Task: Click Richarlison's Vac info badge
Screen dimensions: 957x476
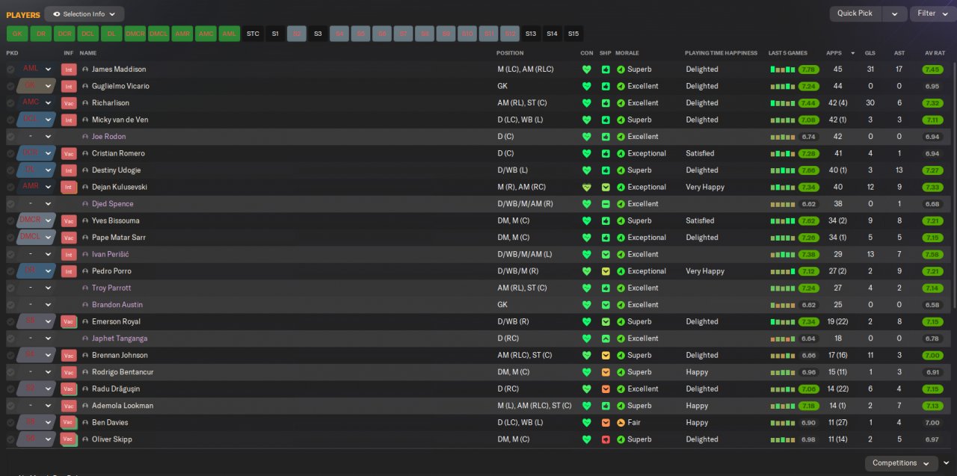Action: [x=69, y=103]
